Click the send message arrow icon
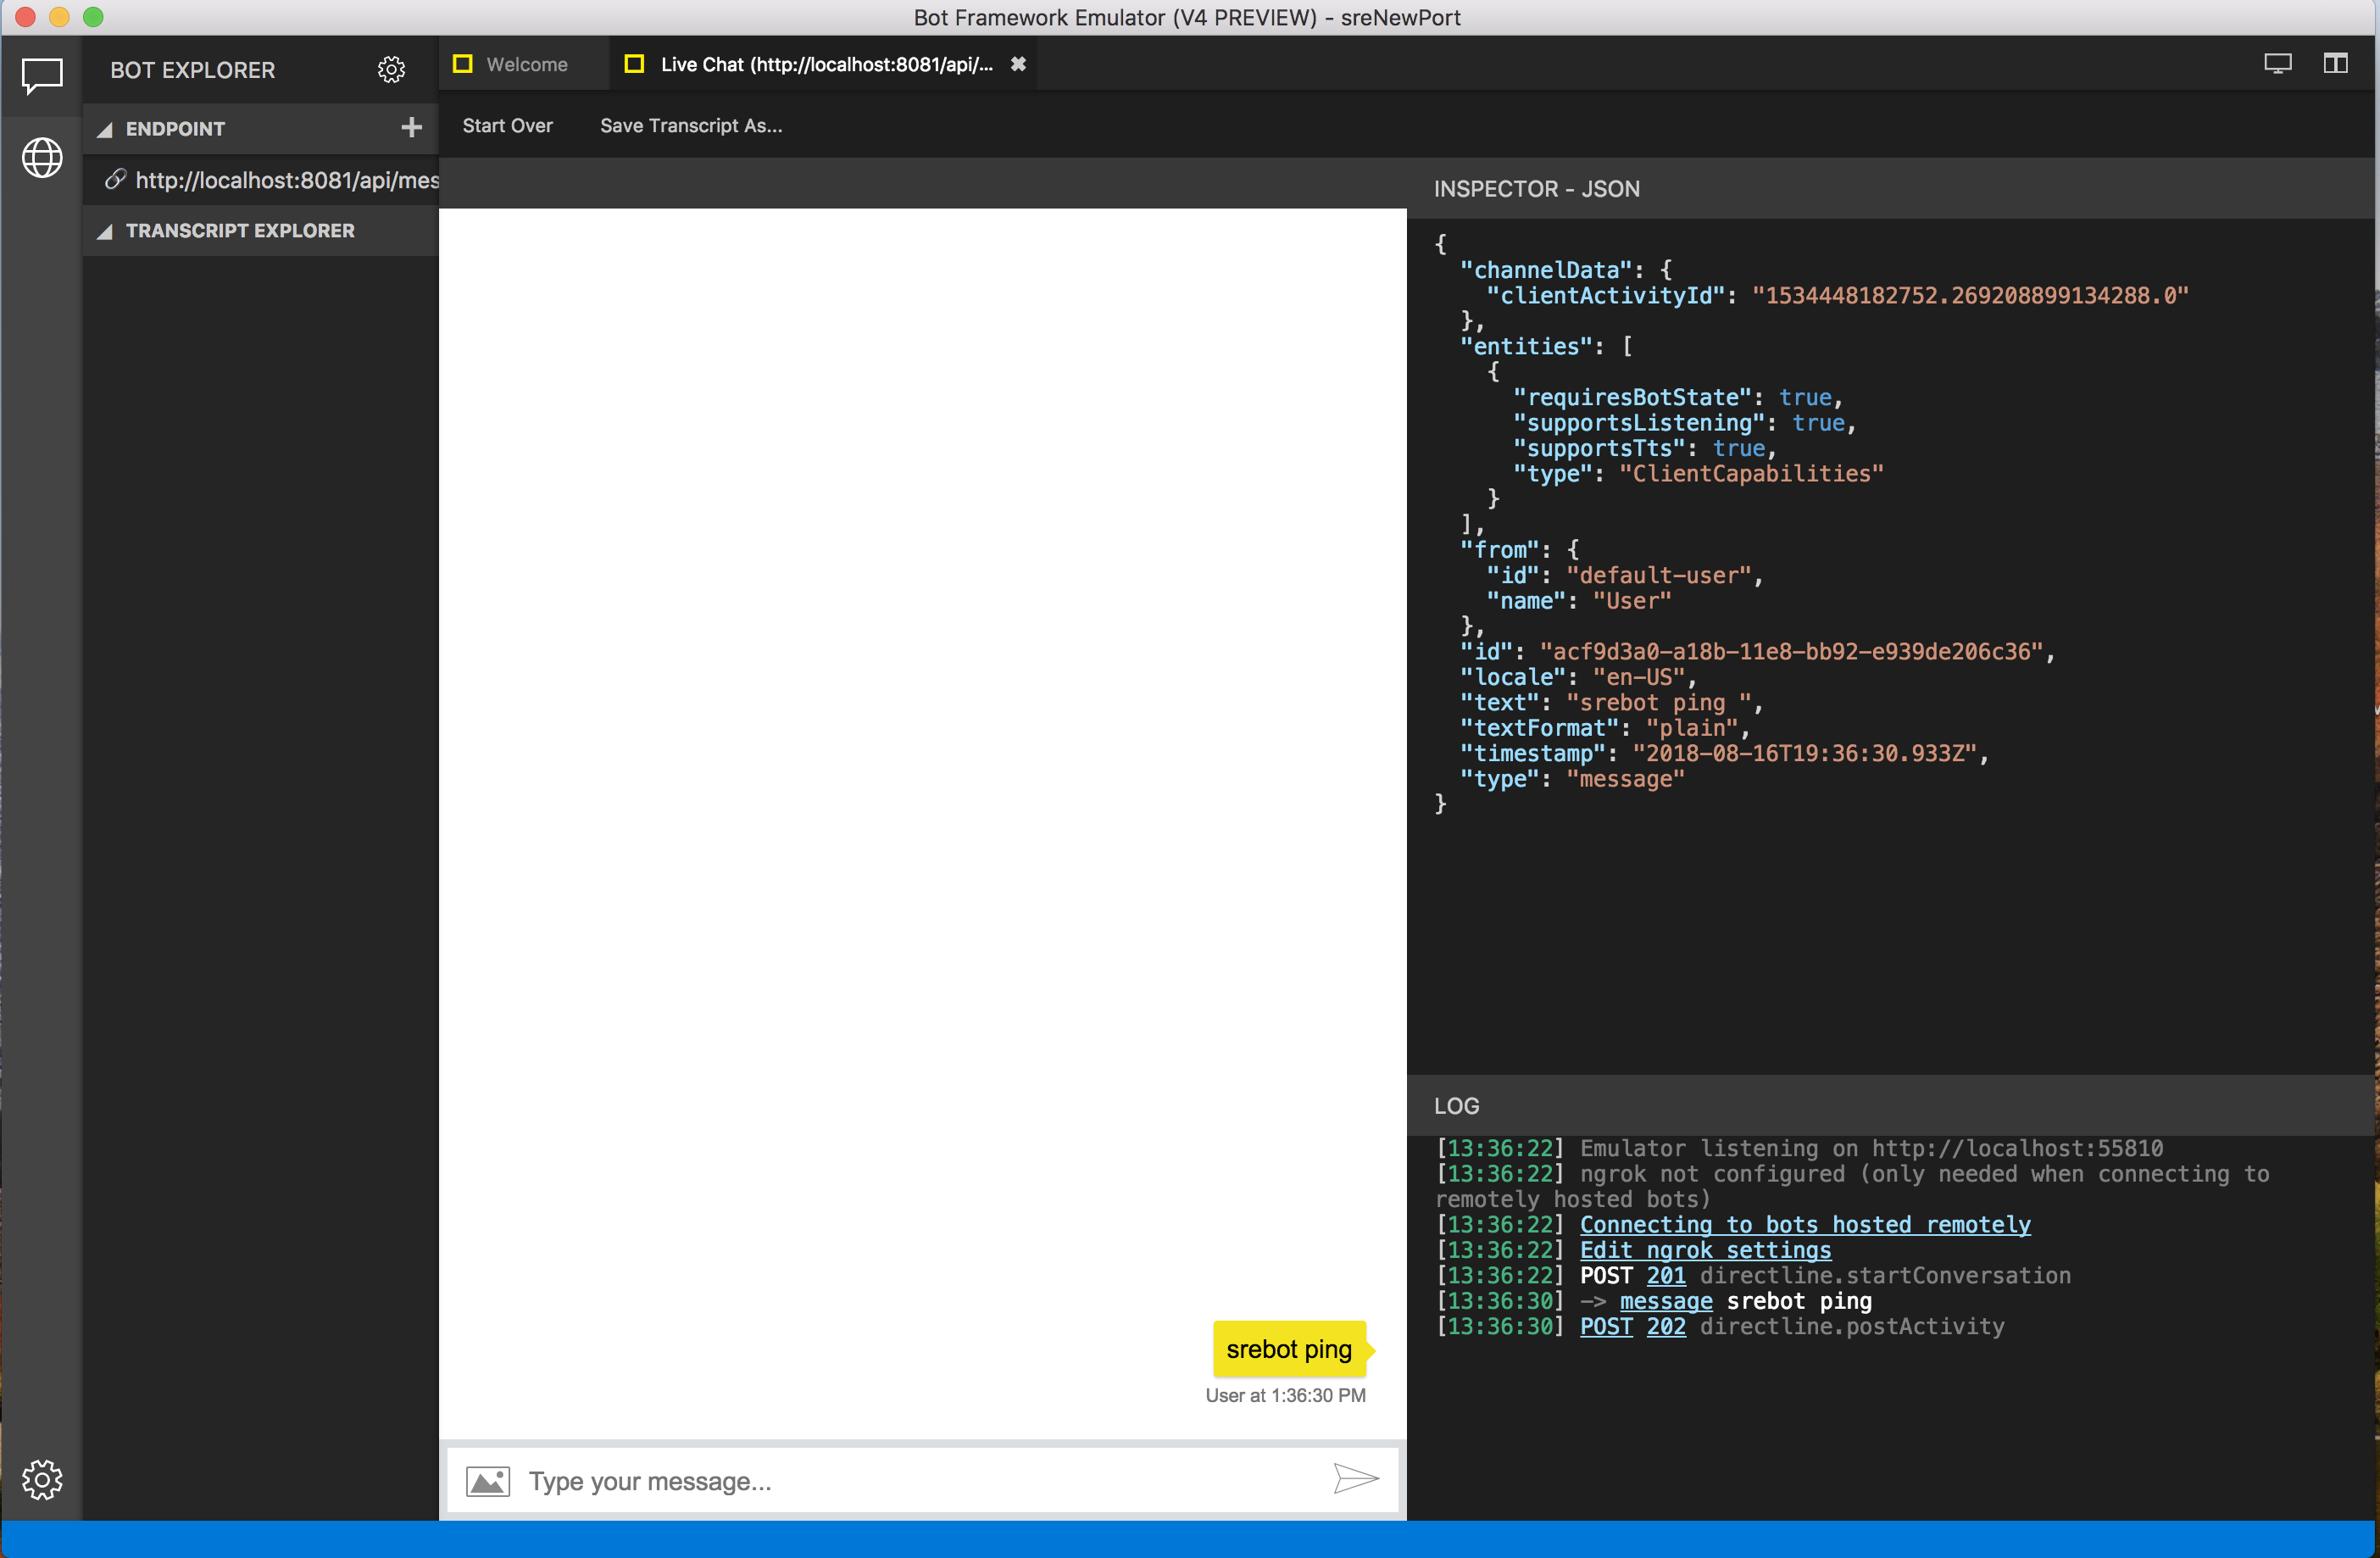The image size is (2380, 1558). [1356, 1478]
